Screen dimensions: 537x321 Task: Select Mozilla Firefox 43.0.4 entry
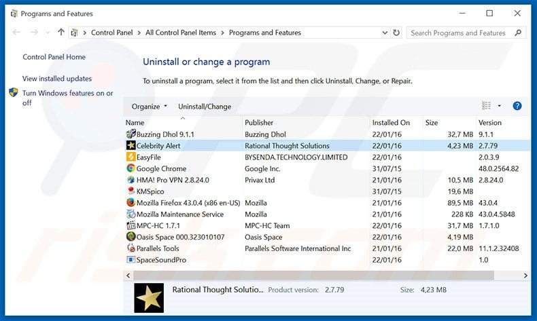tap(188, 203)
